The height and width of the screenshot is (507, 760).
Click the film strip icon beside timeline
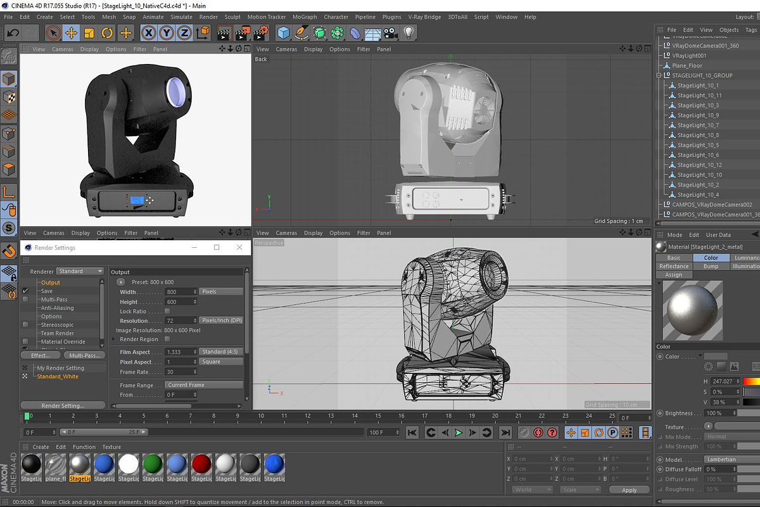point(645,432)
